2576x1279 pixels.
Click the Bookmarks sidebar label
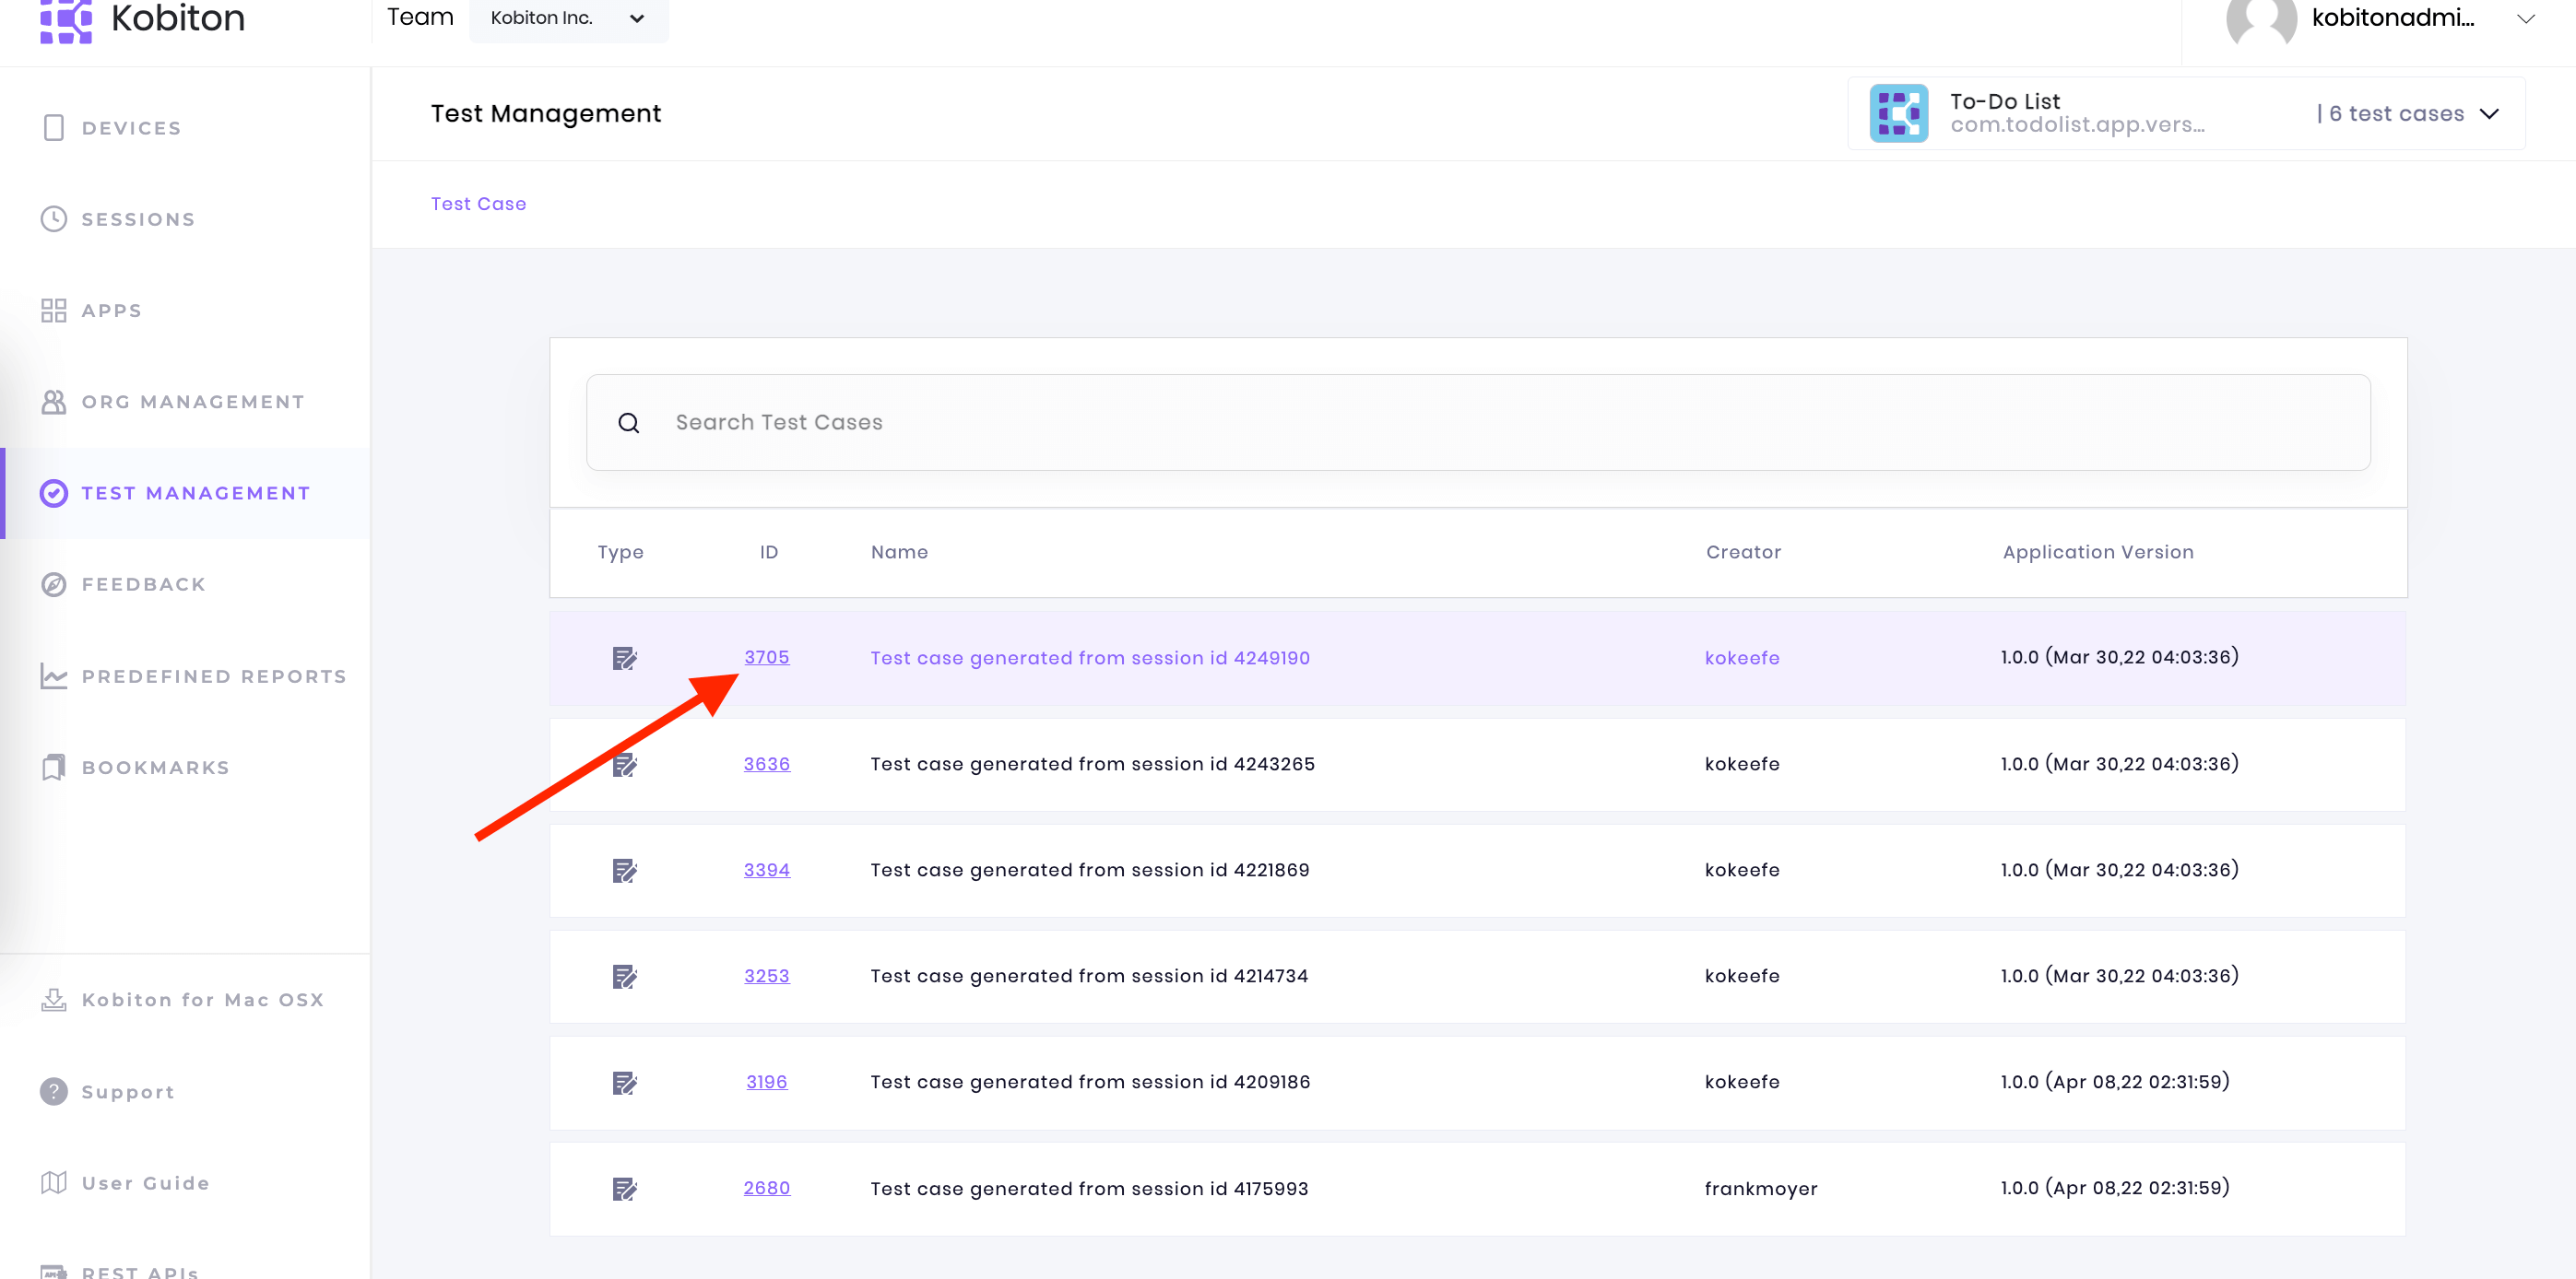point(156,768)
